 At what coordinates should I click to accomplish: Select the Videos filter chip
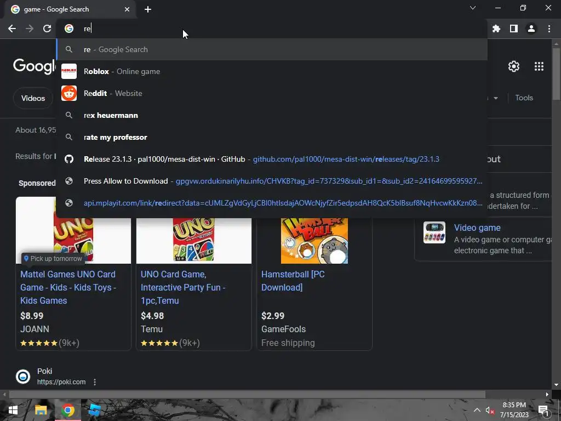coord(33,98)
